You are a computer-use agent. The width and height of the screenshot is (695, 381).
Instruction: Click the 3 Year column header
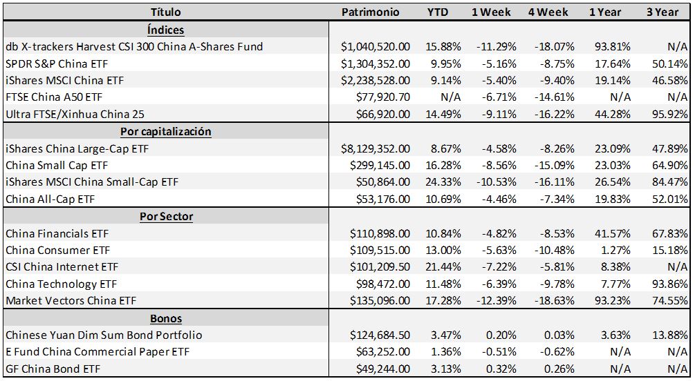coord(662,12)
